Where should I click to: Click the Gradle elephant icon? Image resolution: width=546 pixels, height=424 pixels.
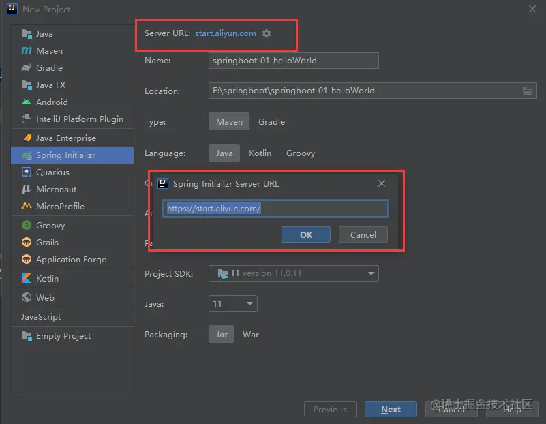pyautogui.click(x=27, y=67)
